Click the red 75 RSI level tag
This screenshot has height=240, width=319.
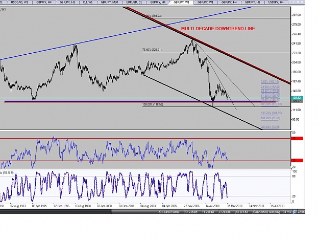297,139
